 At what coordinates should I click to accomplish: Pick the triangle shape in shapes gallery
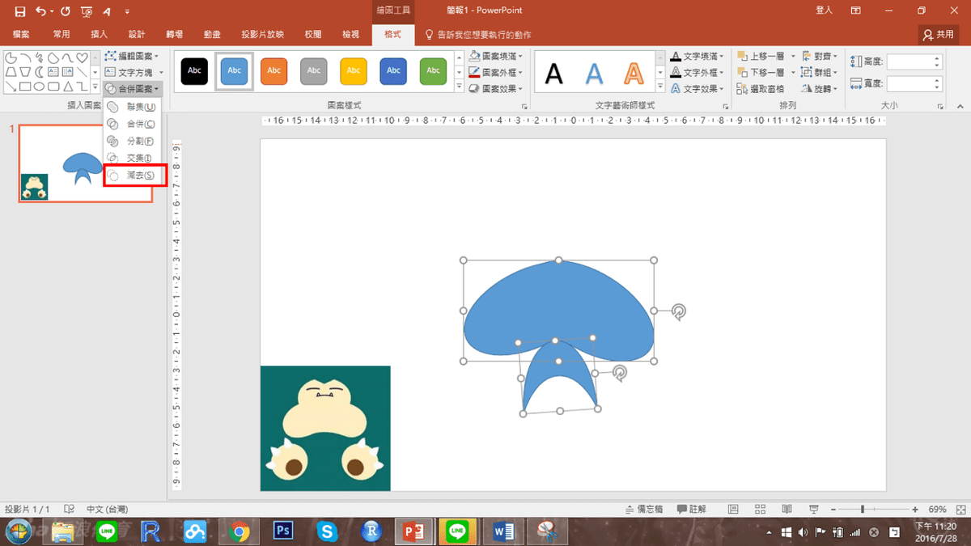pos(68,87)
